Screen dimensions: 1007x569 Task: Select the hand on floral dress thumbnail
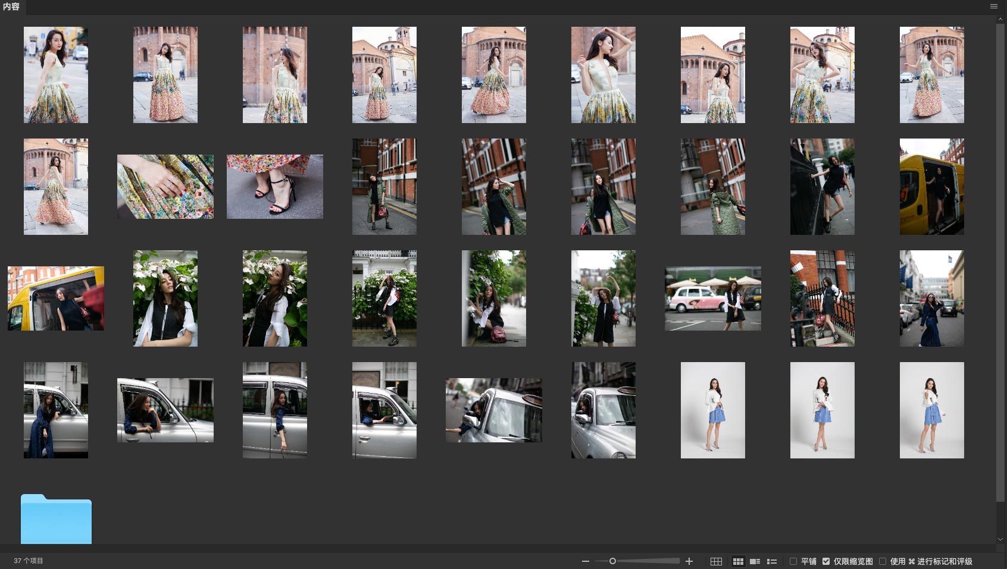point(165,187)
